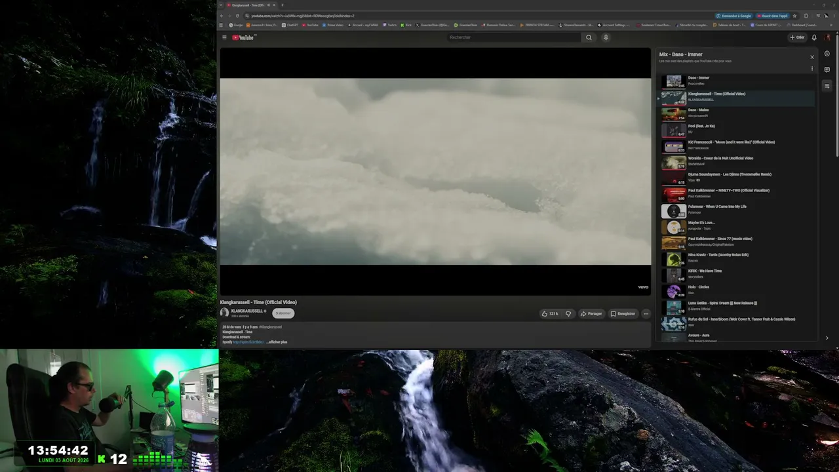Click the search magnifier button

tap(589, 37)
